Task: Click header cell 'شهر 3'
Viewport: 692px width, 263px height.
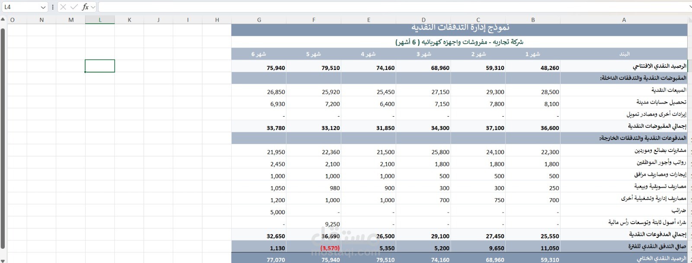Action: pos(423,54)
